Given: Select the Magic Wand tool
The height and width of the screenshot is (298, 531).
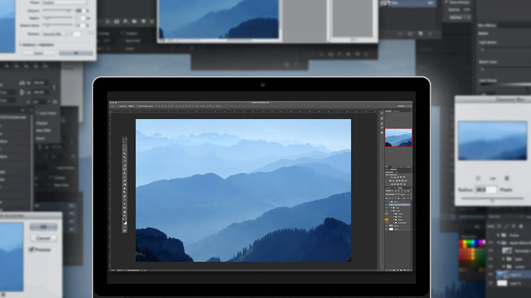Looking at the screenshot, I should click(124, 154).
